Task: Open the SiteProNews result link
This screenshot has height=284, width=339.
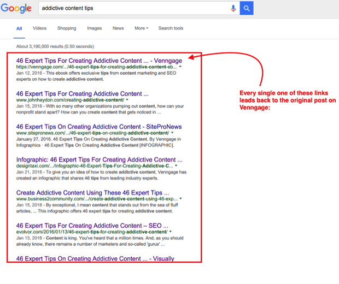Action: [x=99, y=127]
